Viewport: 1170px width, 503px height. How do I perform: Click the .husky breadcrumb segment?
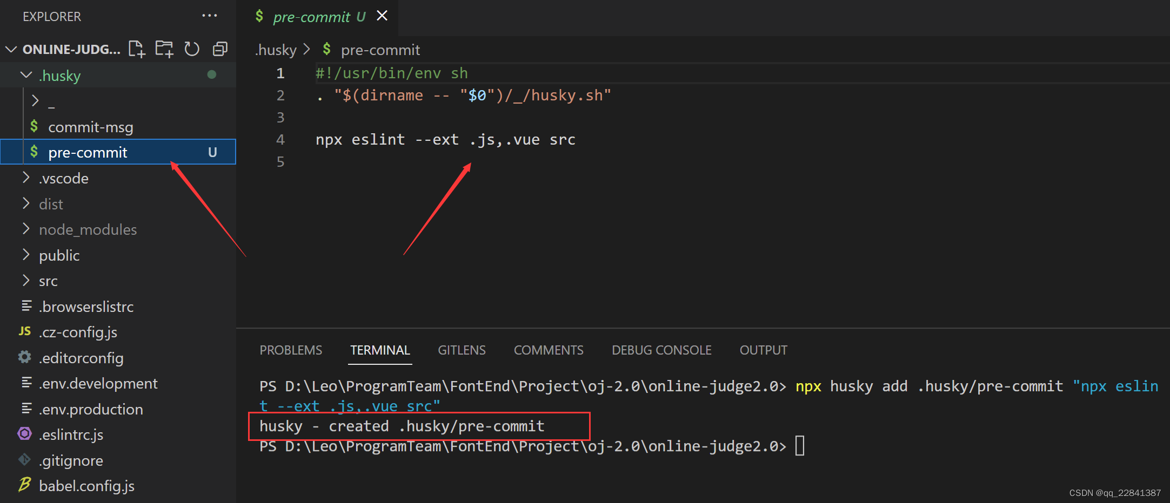click(x=276, y=50)
